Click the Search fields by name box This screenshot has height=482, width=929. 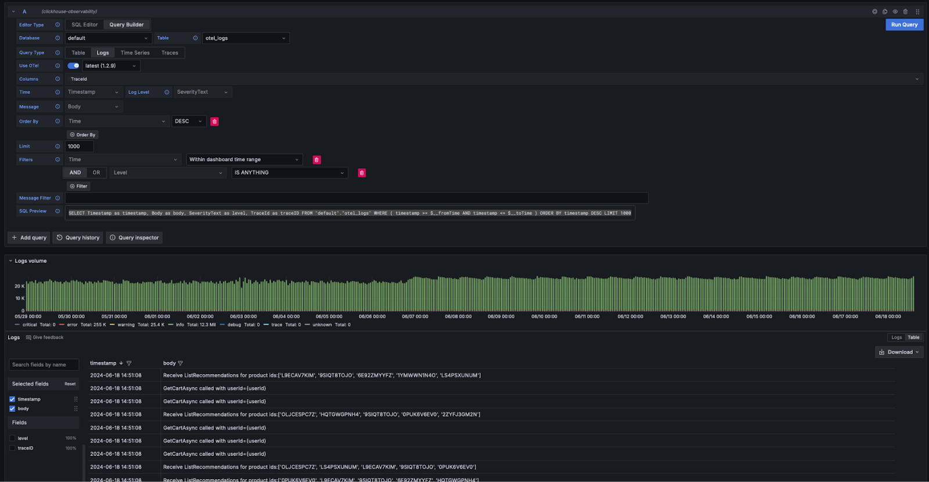pos(44,365)
